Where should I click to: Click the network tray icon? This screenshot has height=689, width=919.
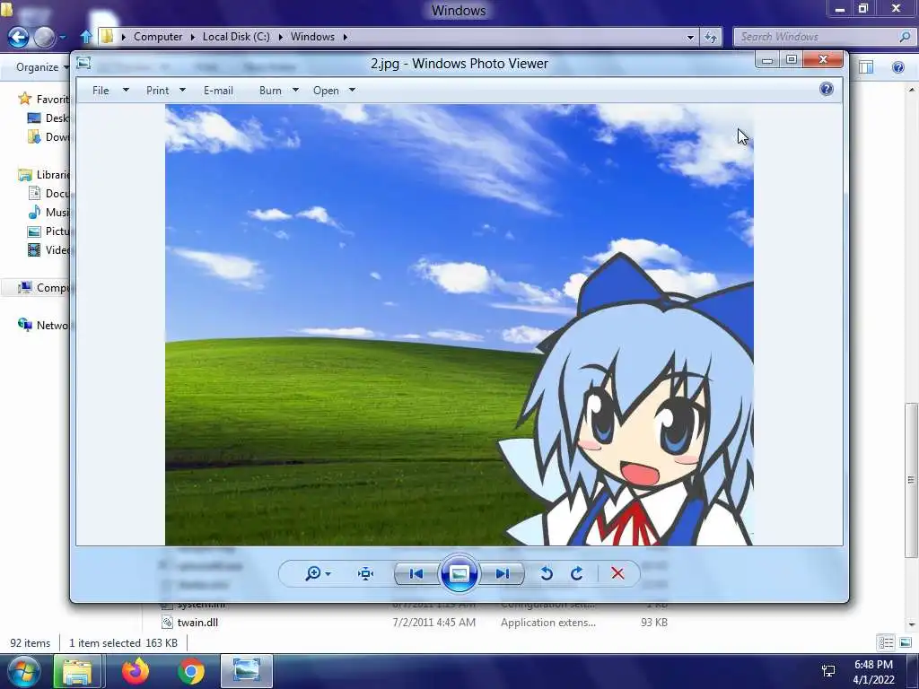[828, 671]
